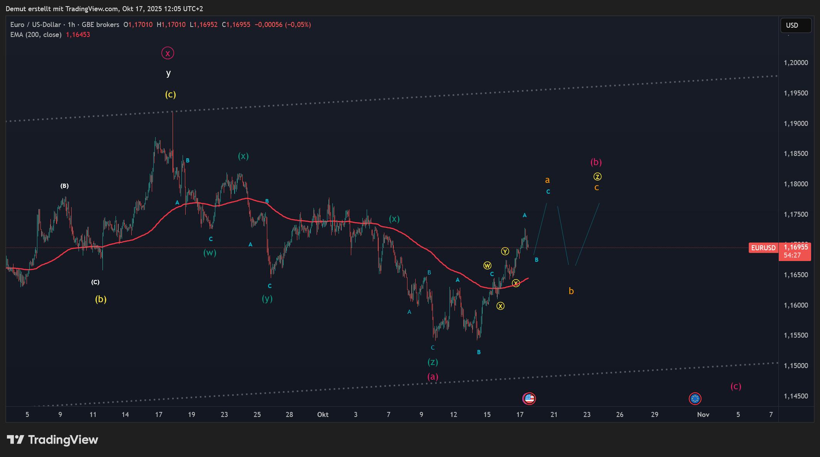
Task: Click the Okt label on the time axis
Action: (322, 415)
